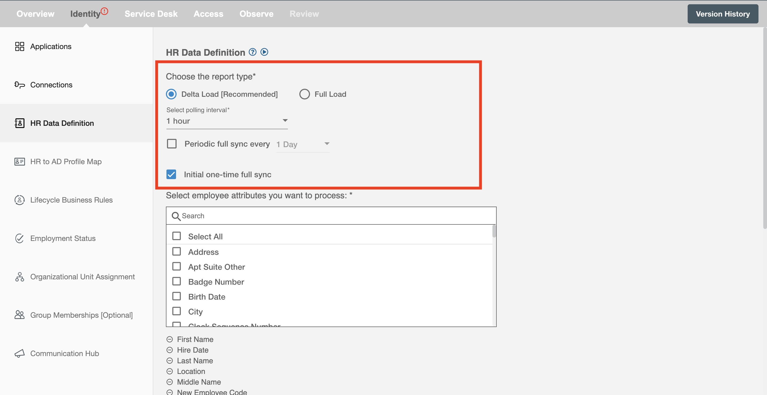Image resolution: width=767 pixels, height=395 pixels.
Task: Click the Applications sidebar icon
Action: pyautogui.click(x=20, y=46)
